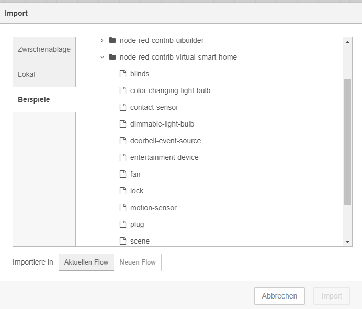Click the examples list scrollbar thumb
362x309 pixels.
348,141
